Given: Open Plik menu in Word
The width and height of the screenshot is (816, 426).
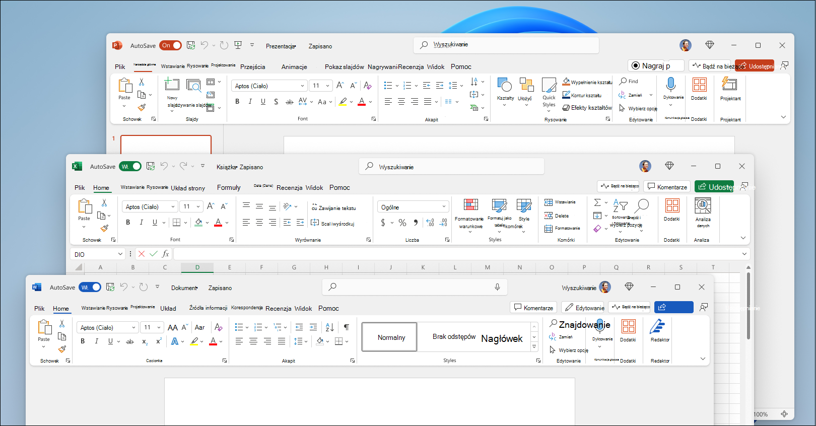Looking at the screenshot, I should 39,308.
